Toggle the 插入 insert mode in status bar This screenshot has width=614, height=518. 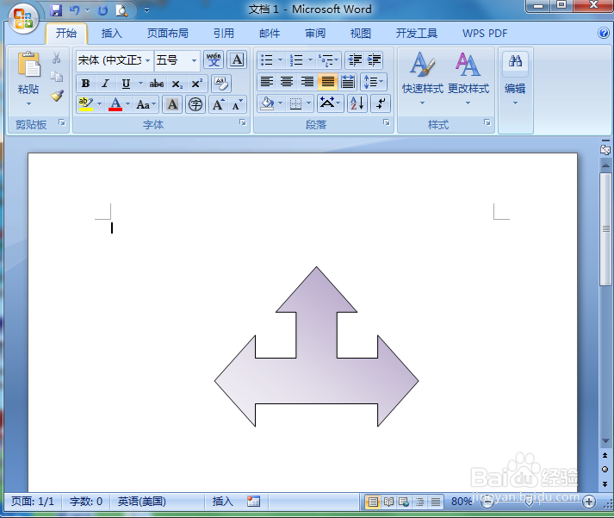[222, 501]
